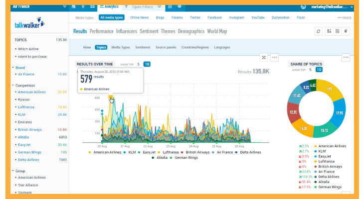
Task: Collapse the Competition topic group
Action: (x=13, y=85)
